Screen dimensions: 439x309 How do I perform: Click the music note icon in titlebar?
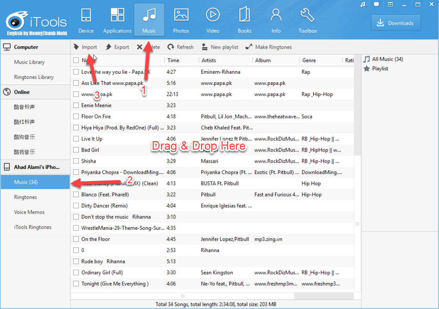363,4
